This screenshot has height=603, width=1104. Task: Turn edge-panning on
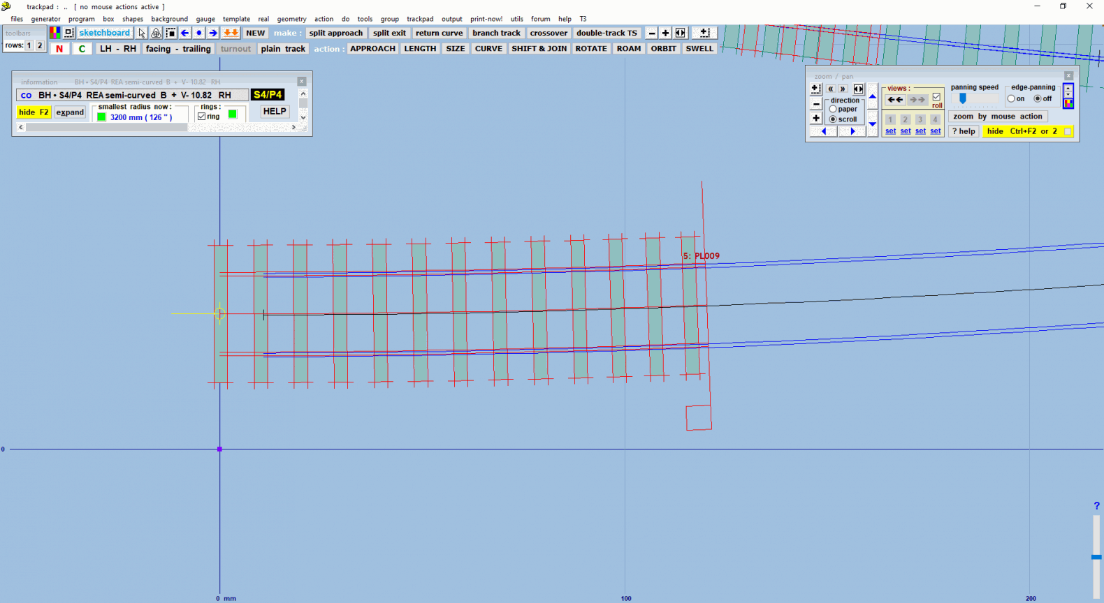tap(1011, 98)
